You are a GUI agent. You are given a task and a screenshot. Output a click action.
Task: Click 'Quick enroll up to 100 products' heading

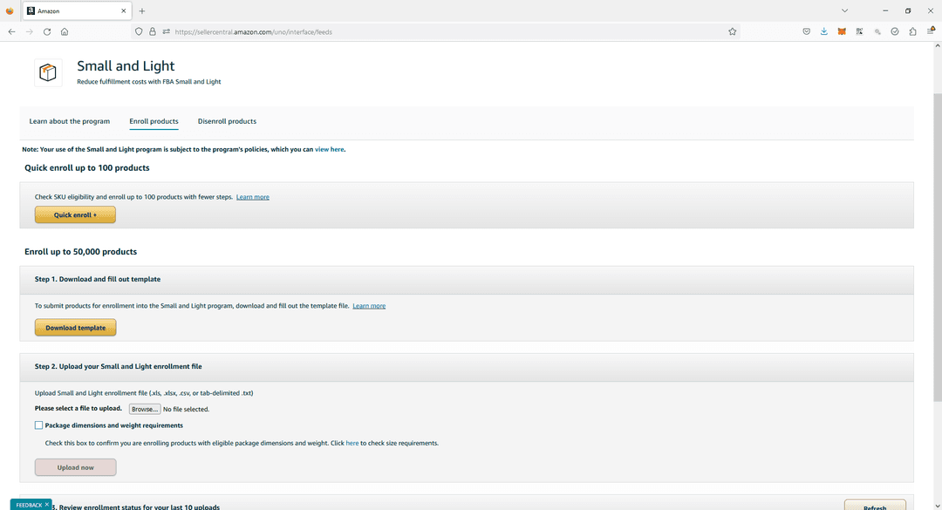[87, 168]
